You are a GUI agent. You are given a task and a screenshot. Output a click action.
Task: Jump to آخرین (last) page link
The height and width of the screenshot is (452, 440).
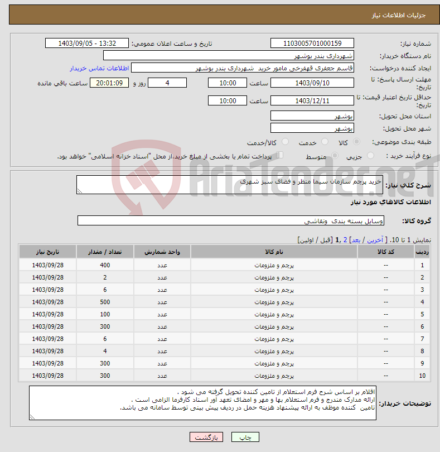coord(375,240)
